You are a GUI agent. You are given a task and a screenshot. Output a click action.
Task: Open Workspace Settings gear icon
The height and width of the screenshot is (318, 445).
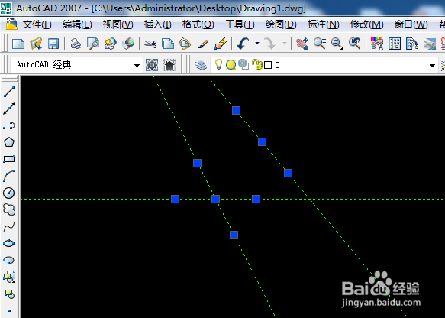[x=152, y=65]
